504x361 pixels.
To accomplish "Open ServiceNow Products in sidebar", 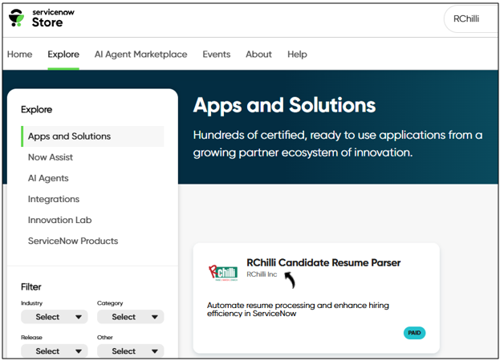I will (x=73, y=241).
